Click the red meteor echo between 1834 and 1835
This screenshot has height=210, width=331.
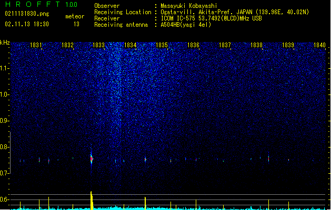[x=145, y=160]
